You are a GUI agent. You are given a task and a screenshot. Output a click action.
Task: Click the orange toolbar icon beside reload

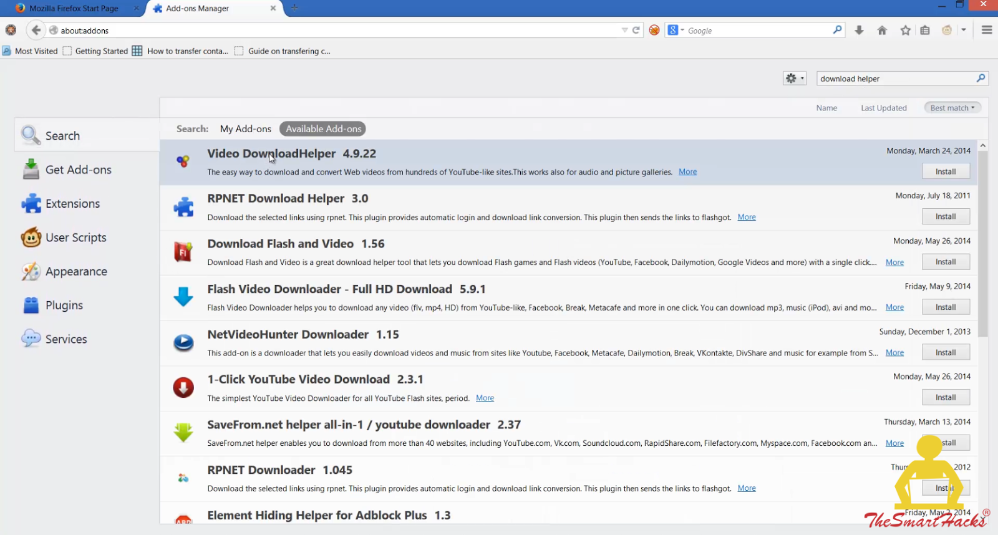(x=654, y=30)
